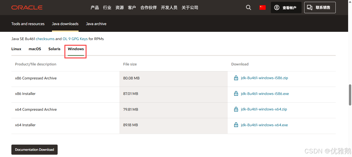Open the 合作伙伴 menu
Viewport: 352px width, 157px height.
(149, 8)
